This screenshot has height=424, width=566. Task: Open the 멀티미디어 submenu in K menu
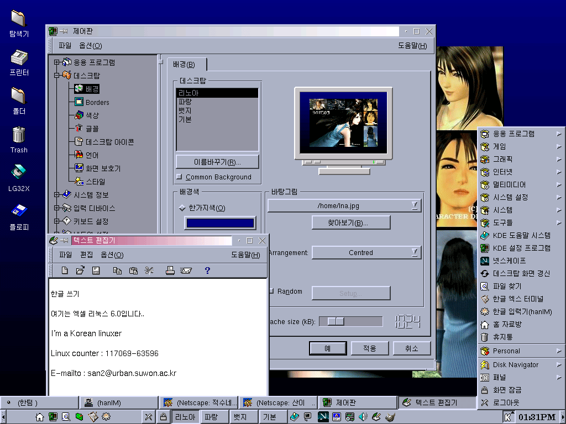pyautogui.click(x=509, y=184)
